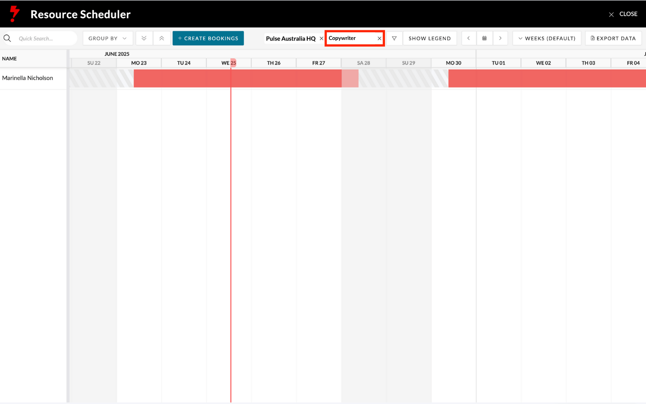Click Export Data button

[613, 38]
